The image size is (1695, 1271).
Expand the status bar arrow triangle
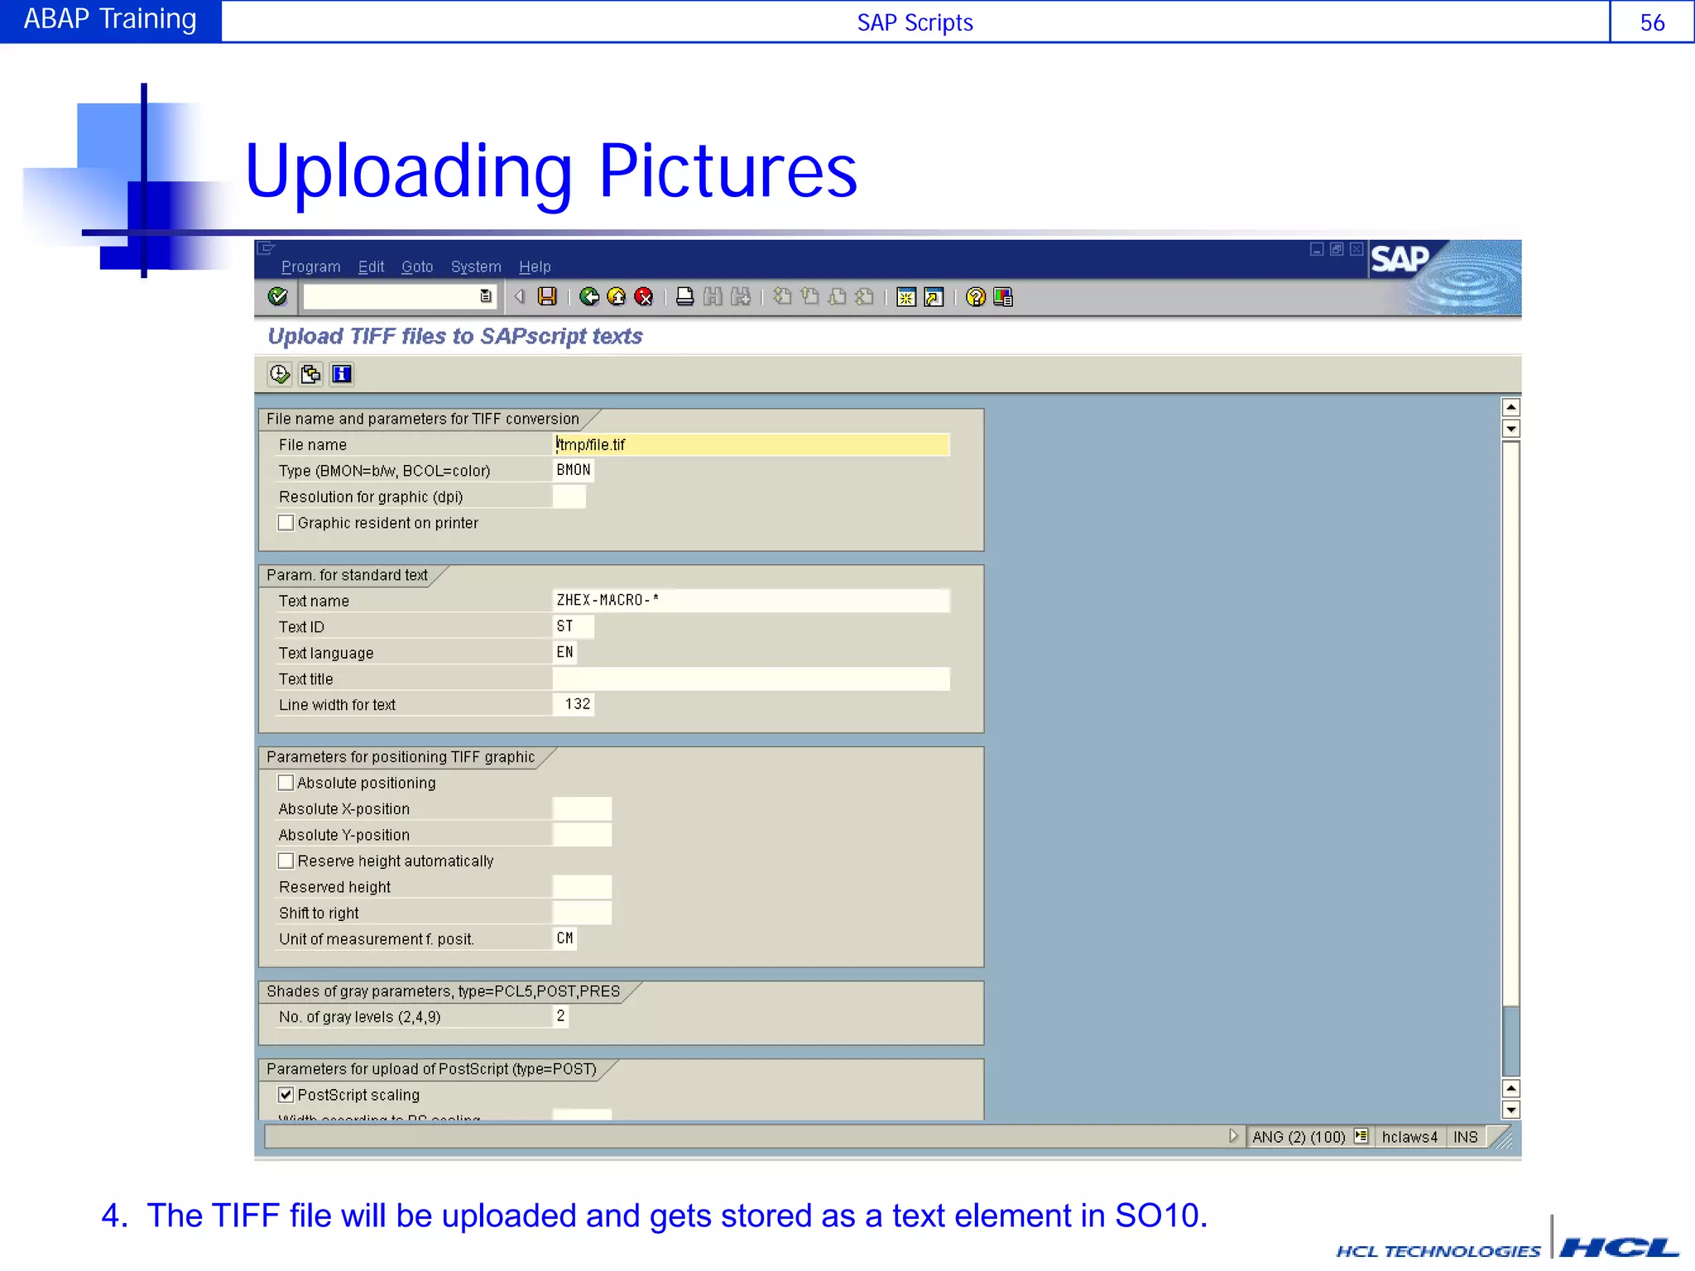point(1233,1136)
